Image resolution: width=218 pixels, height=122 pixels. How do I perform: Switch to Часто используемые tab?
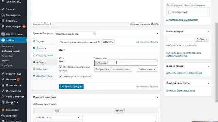(x=194, y=5)
